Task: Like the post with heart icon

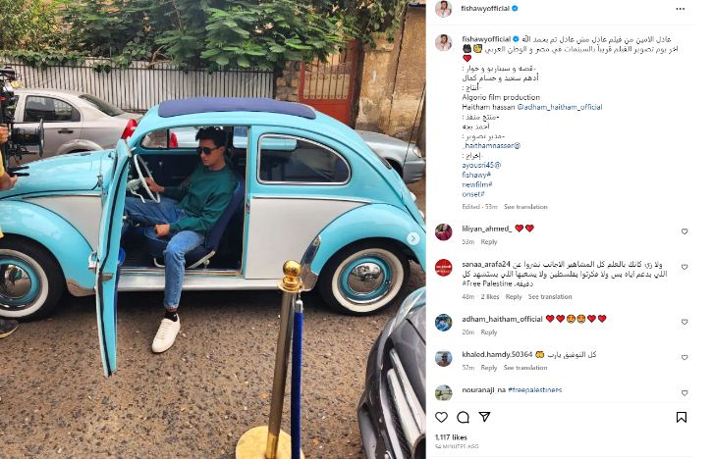Action: pos(442,417)
